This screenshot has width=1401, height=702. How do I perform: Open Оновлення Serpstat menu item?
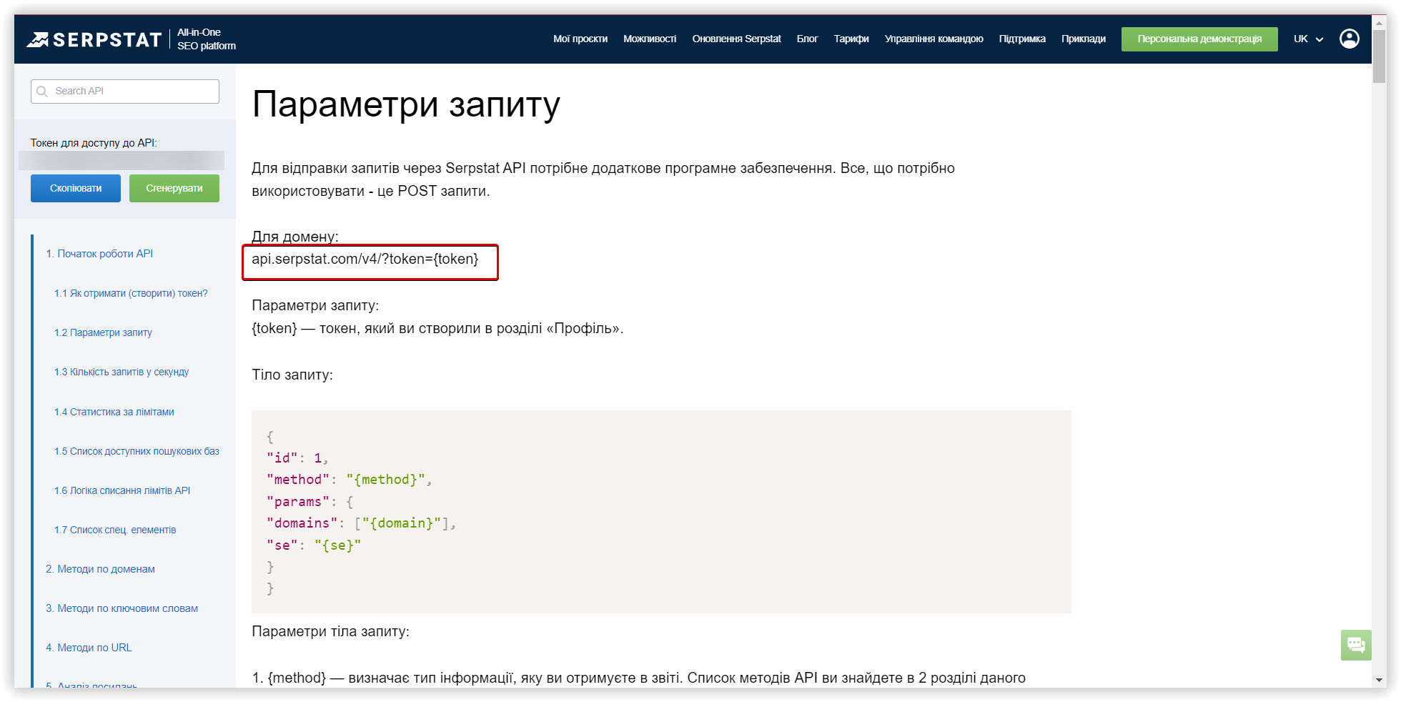coord(736,39)
